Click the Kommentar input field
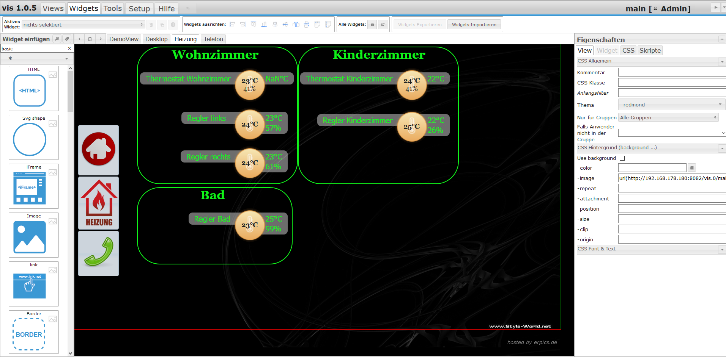The width and height of the screenshot is (726, 358). tap(672, 72)
